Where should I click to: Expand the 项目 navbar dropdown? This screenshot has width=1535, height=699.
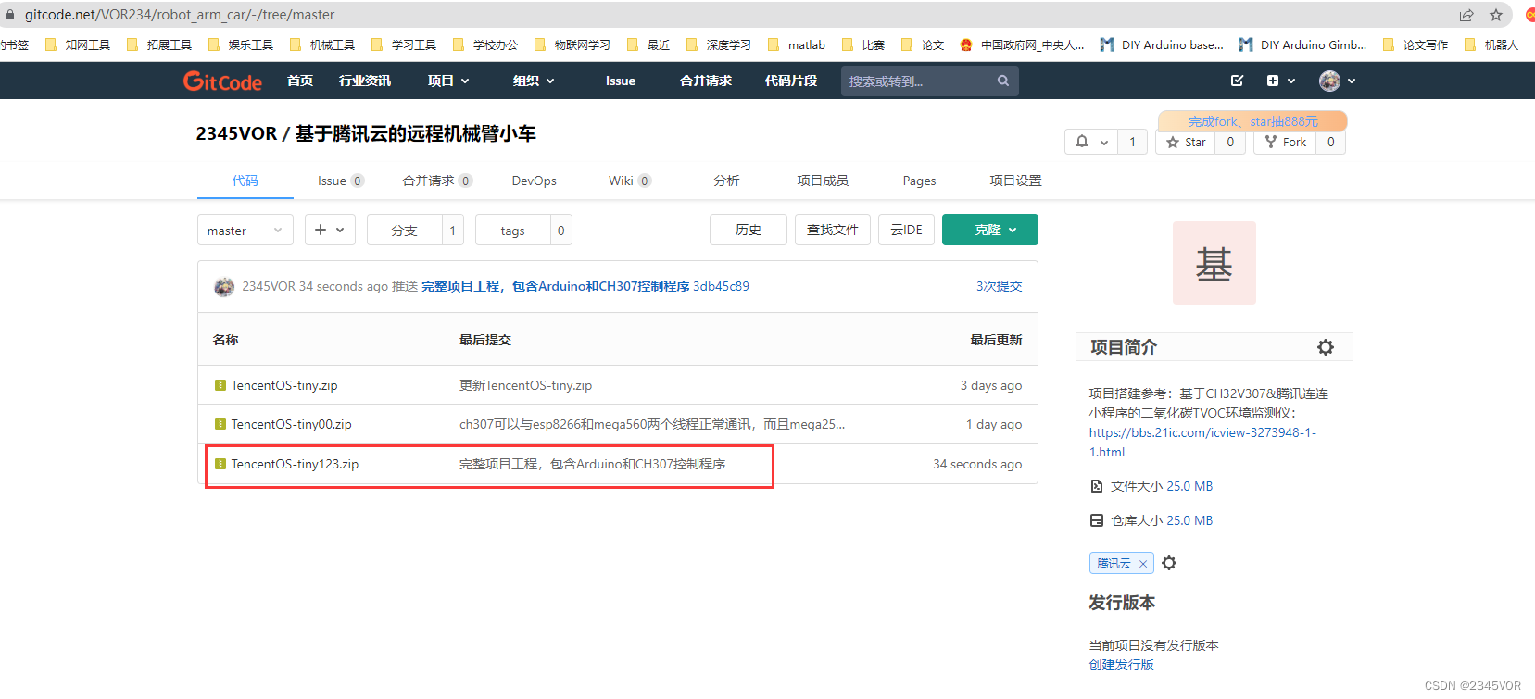tap(448, 81)
